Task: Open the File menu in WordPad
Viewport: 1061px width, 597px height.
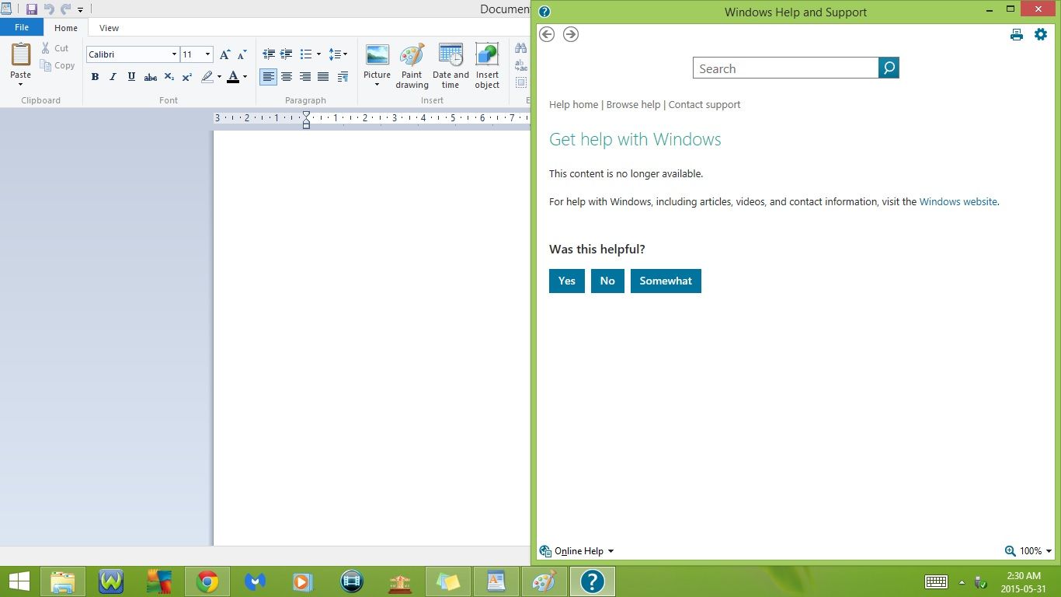Action: (x=22, y=26)
